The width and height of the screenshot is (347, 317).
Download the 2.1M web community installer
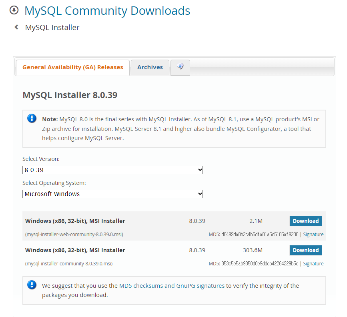point(306,221)
